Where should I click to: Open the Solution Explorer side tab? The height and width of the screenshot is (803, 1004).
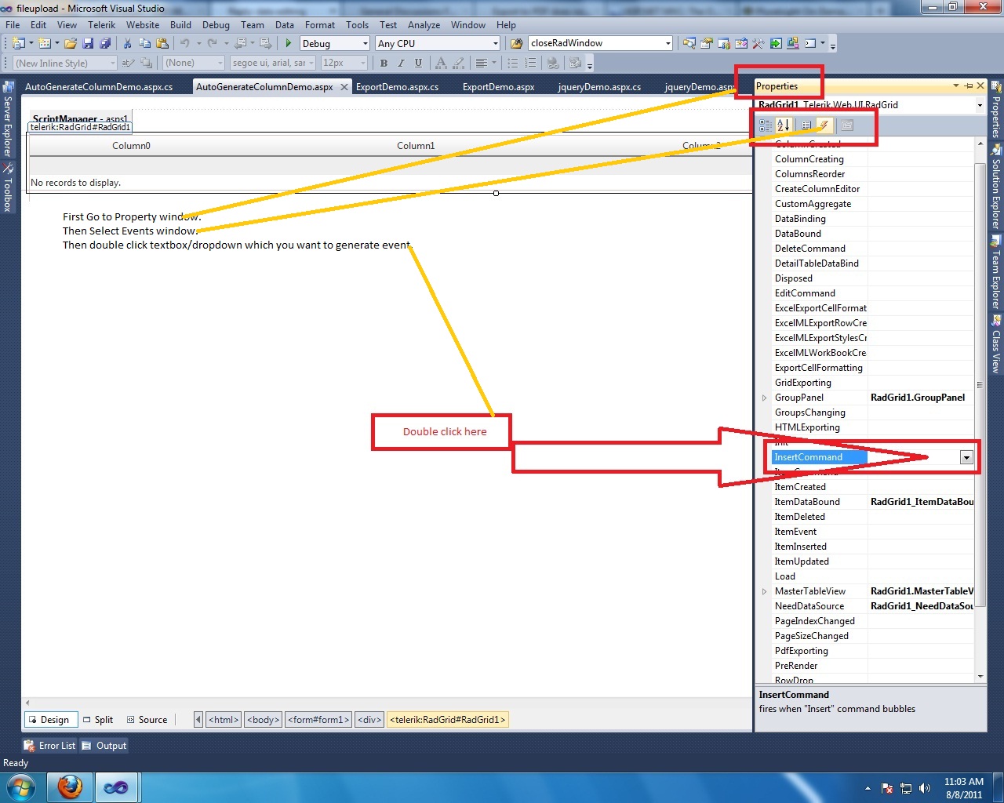point(996,187)
